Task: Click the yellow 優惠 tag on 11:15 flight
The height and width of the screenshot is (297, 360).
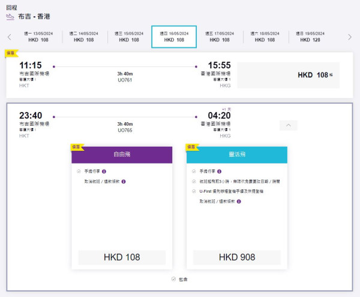Action: (11, 53)
